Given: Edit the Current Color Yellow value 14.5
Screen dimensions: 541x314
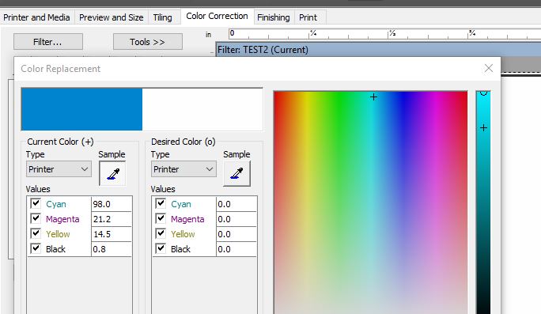Looking at the screenshot, I should click(112, 234).
